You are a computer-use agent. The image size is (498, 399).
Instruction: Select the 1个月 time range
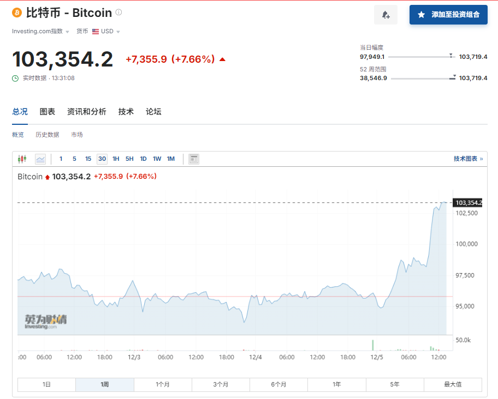pyautogui.click(x=163, y=384)
